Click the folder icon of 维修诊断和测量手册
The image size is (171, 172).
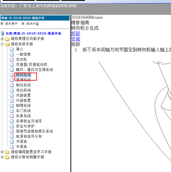(x=7, y=157)
